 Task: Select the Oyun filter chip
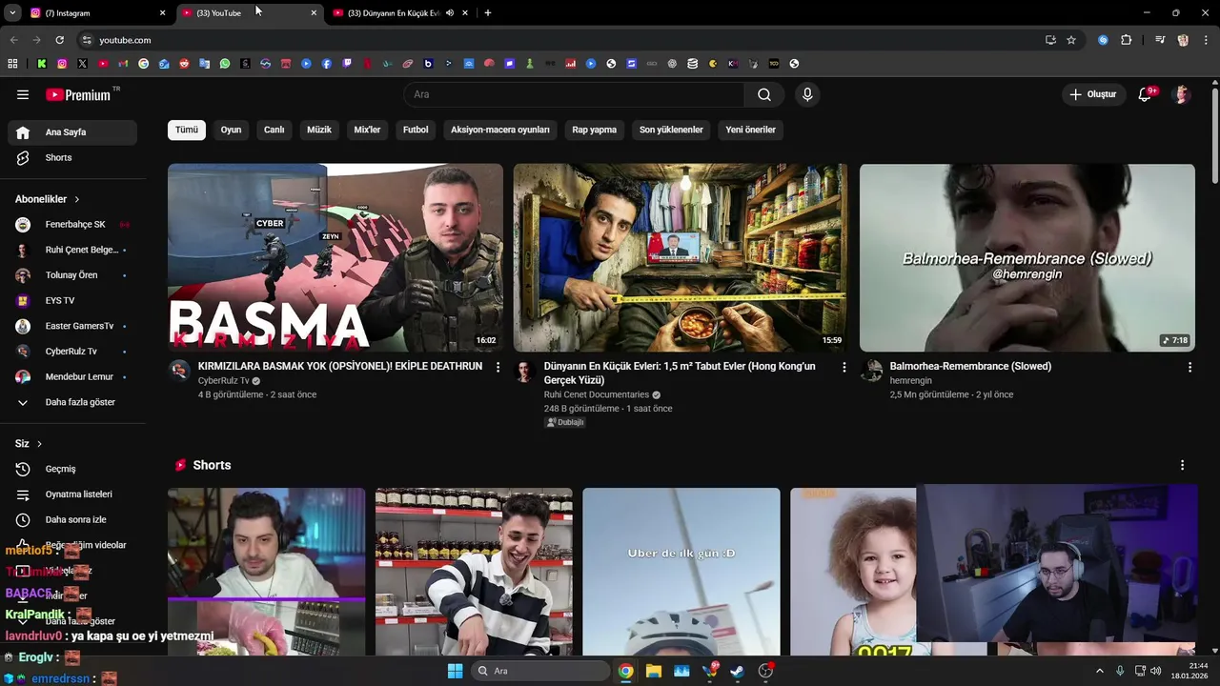click(x=232, y=130)
